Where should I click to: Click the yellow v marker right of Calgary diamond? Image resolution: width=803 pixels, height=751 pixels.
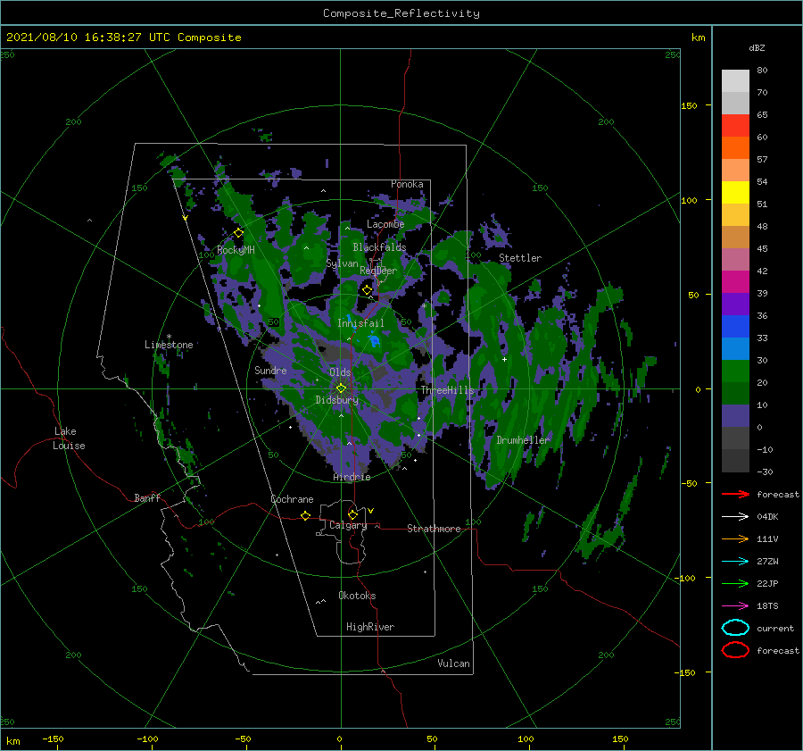point(371,511)
